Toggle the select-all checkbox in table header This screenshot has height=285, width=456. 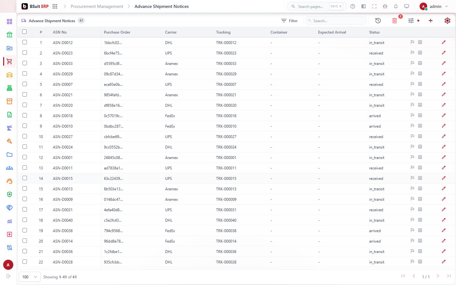pos(24,32)
